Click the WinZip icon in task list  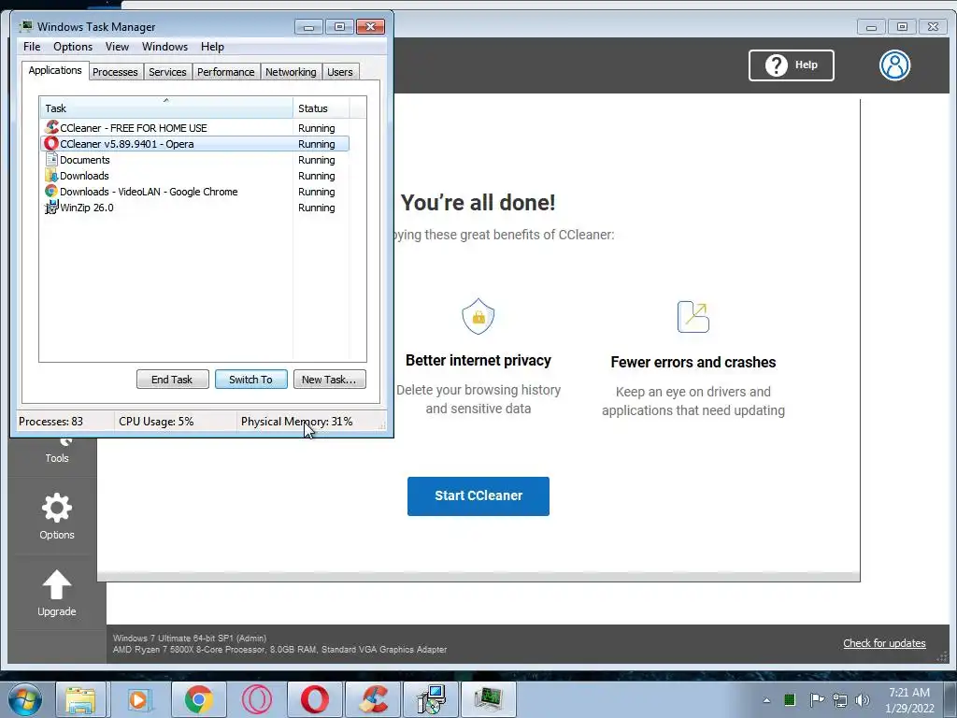51,207
